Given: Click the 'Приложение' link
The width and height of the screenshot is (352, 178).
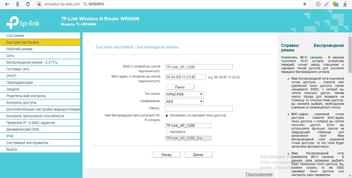Looking at the screenshot, I should pos(259,174).
